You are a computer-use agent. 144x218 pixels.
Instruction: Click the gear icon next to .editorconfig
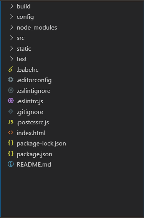(11, 80)
